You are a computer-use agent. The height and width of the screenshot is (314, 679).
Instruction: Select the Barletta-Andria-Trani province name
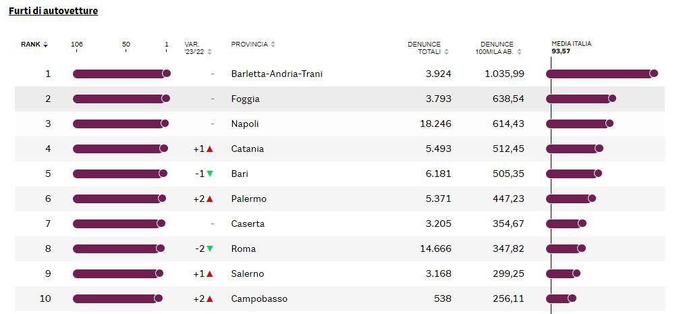(x=277, y=74)
